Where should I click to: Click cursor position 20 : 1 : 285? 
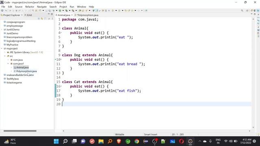click(x=178, y=134)
